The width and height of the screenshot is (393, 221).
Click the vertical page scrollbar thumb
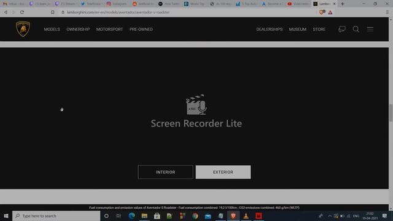click(x=391, y=113)
